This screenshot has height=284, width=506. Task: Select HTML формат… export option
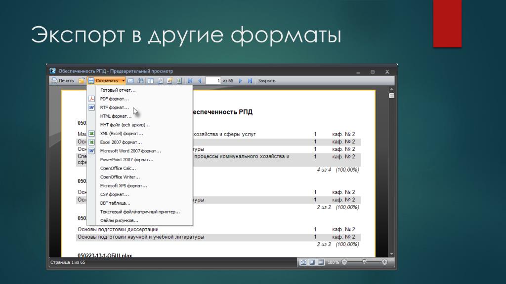point(140,116)
